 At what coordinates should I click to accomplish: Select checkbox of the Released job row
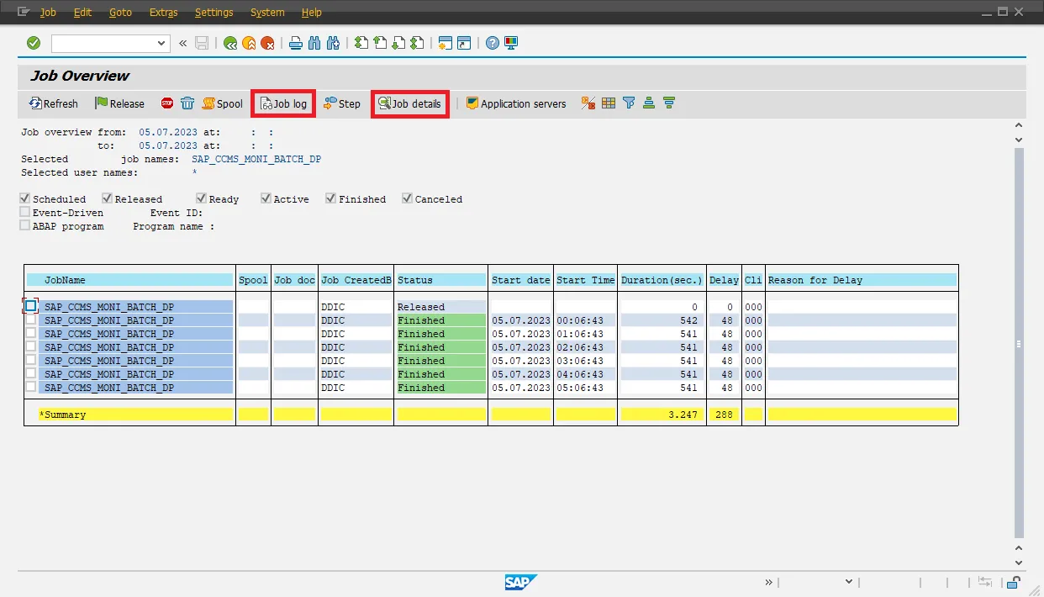tap(31, 306)
